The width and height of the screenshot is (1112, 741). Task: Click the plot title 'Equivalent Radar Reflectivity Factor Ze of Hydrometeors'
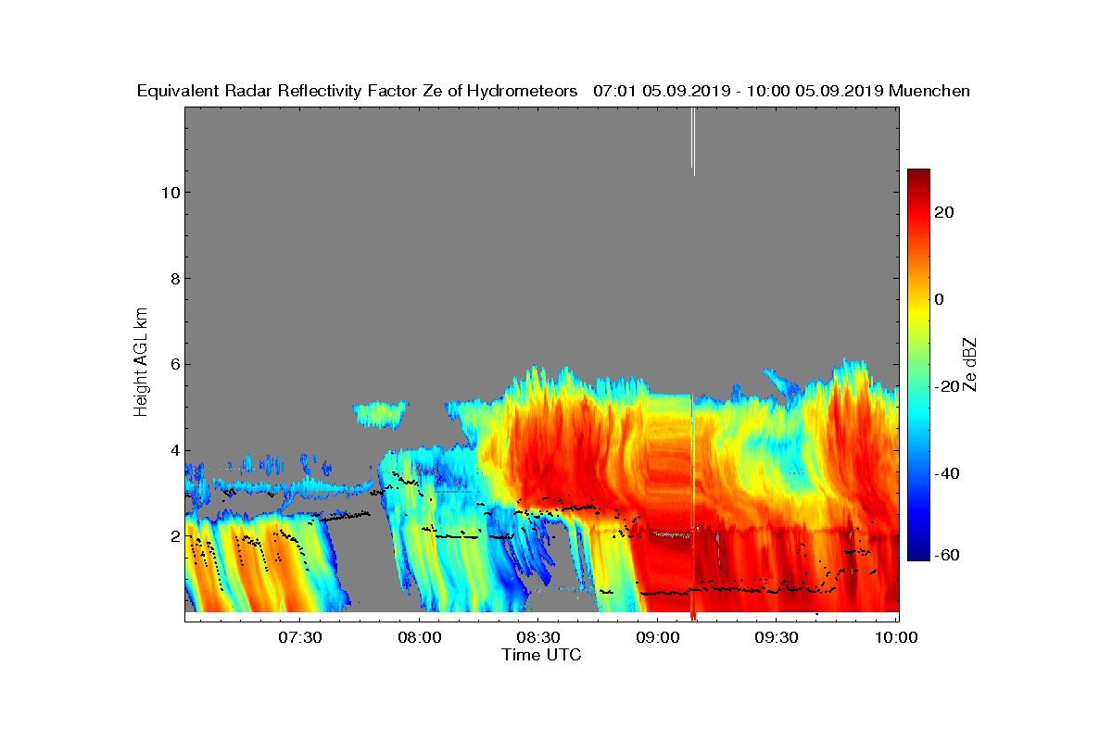coord(358,91)
